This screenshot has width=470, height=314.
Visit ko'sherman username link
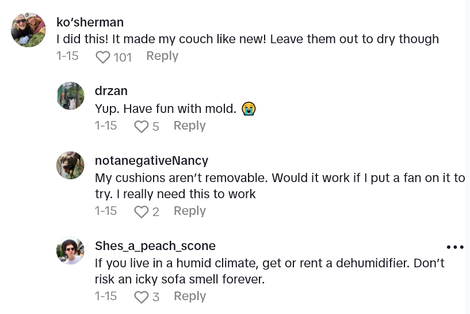(x=90, y=22)
